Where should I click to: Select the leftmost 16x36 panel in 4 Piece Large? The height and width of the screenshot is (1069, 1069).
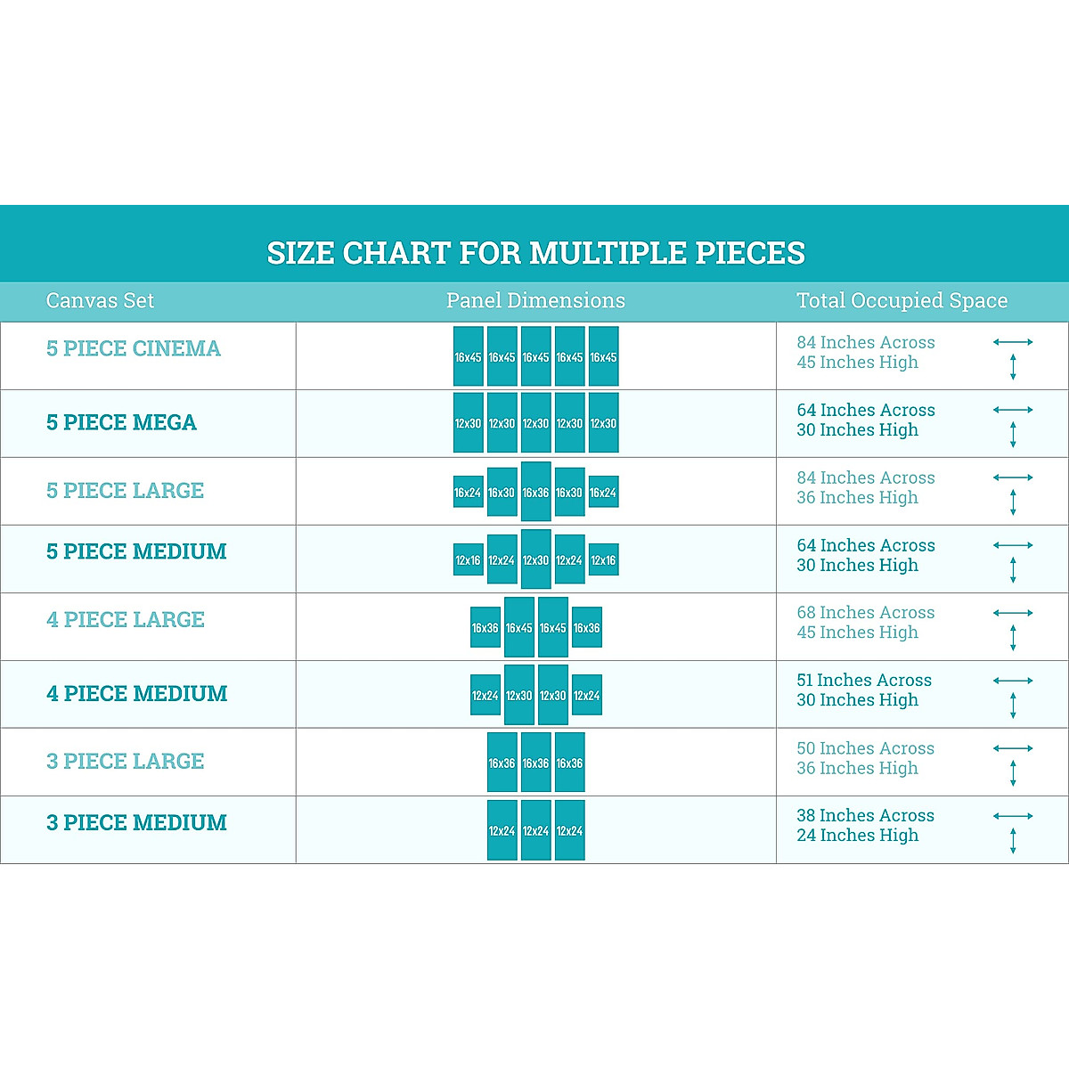pyautogui.click(x=485, y=627)
